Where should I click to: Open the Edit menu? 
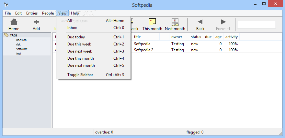point(18,13)
